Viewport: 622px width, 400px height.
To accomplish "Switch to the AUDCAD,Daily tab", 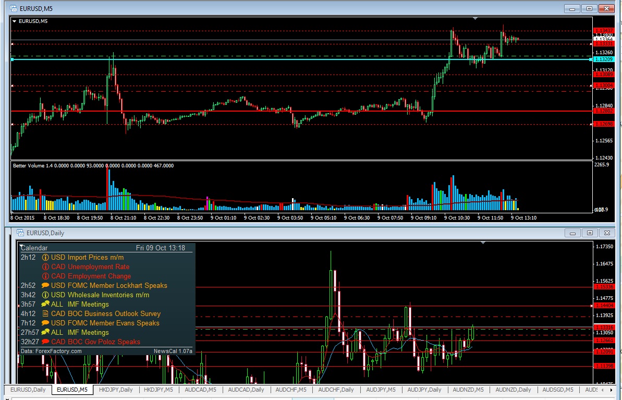I will click(x=246, y=390).
